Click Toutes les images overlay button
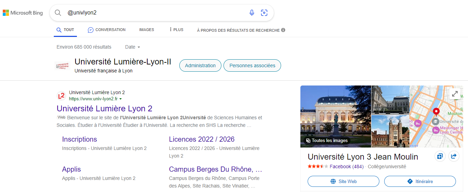Viewport: 468px width, 192px height. coord(327,141)
